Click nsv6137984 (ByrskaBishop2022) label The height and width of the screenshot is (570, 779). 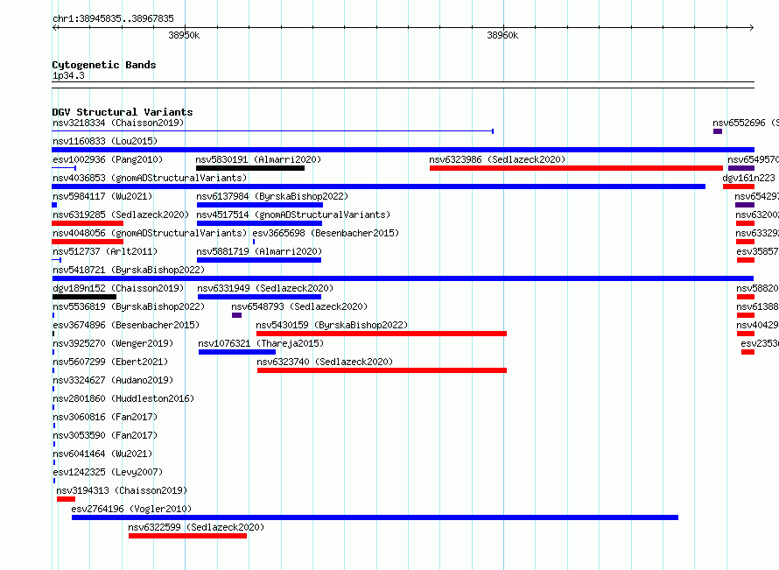pos(272,196)
